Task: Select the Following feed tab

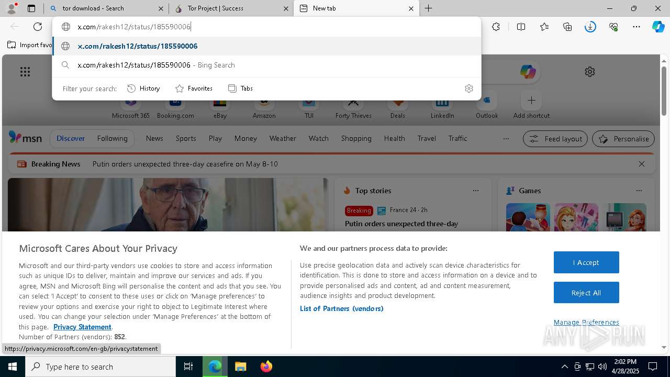Action: coord(112,138)
